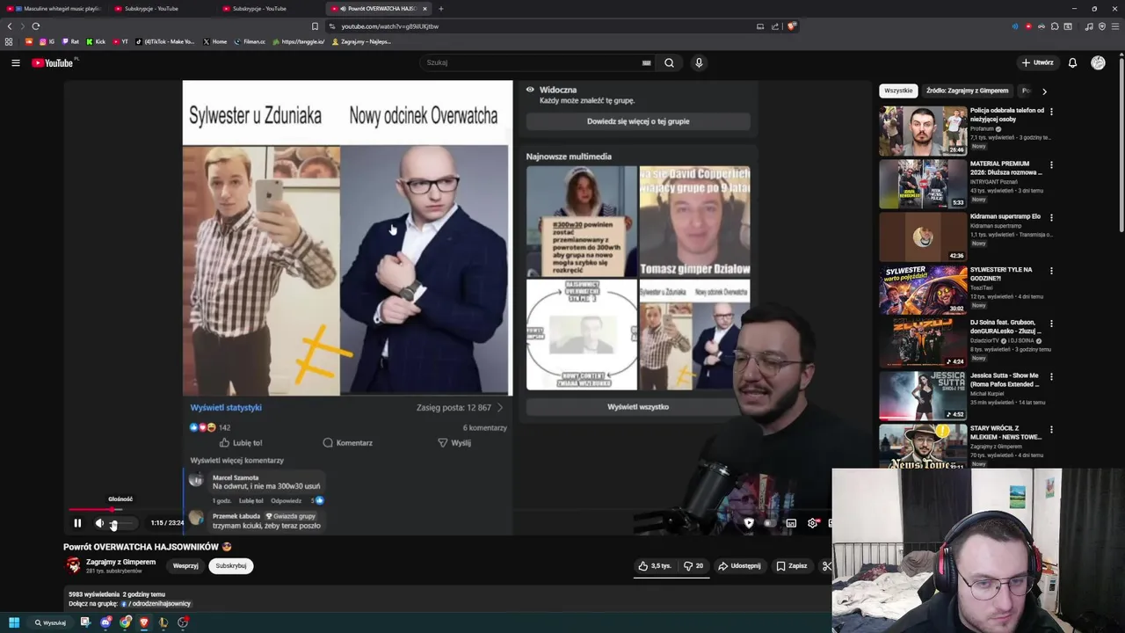Toggle subtitles in the player

coord(791,523)
